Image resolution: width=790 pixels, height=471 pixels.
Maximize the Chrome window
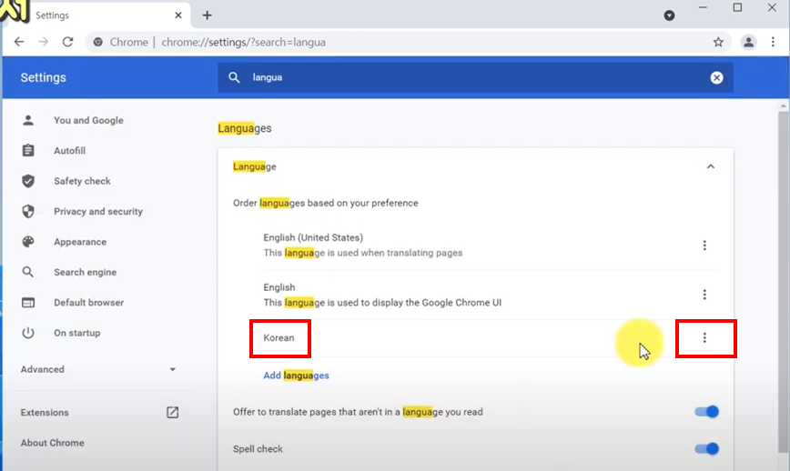click(737, 7)
